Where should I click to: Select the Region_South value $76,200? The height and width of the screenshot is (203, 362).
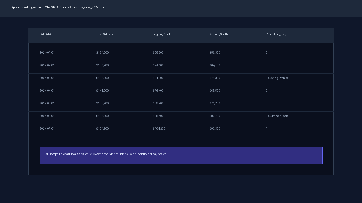click(215, 103)
